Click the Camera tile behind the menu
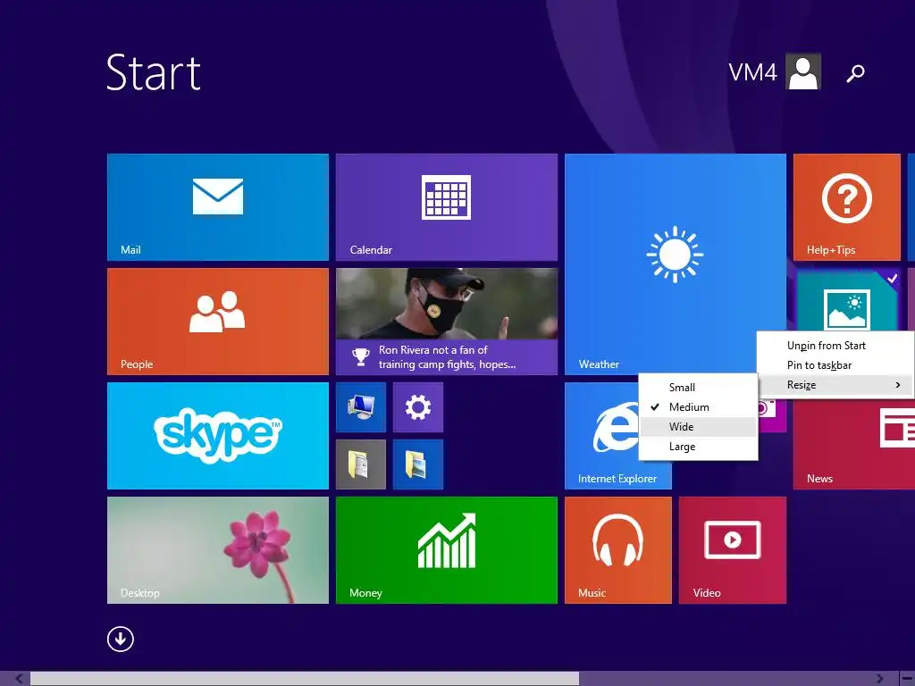Screen dimensions: 915x686 point(771,415)
